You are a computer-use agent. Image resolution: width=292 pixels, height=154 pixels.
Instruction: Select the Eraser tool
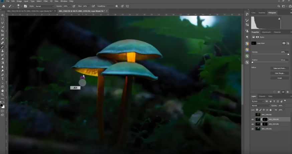[2, 59]
